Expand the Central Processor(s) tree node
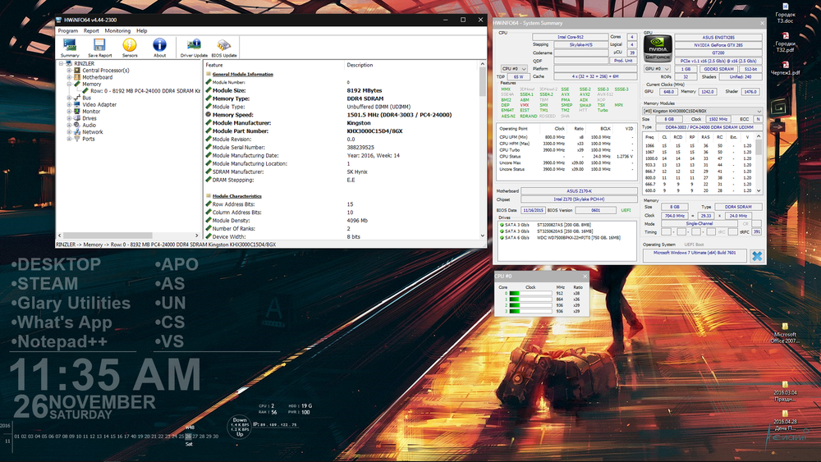 [70, 71]
